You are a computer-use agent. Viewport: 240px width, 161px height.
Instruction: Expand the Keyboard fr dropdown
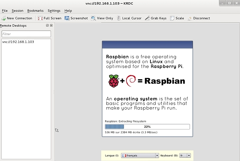[185, 155]
